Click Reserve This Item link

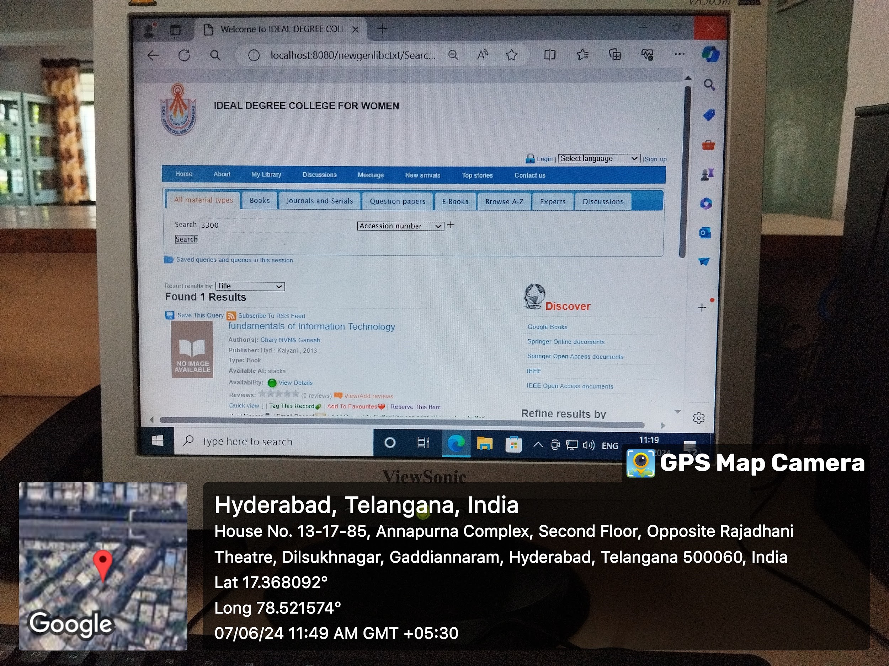click(416, 407)
